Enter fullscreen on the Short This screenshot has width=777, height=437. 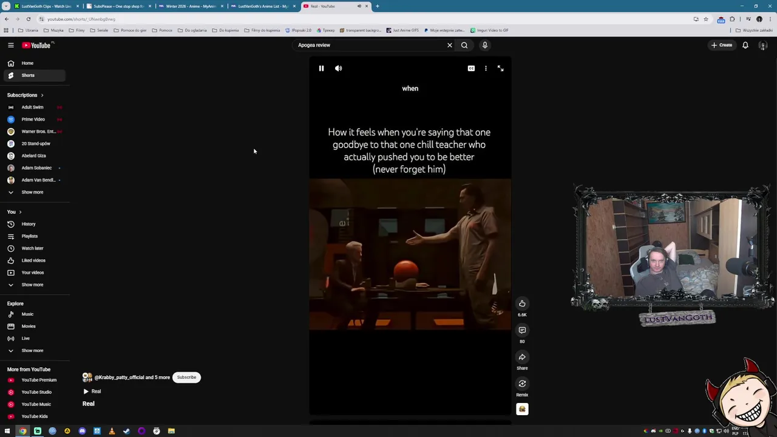(x=500, y=69)
